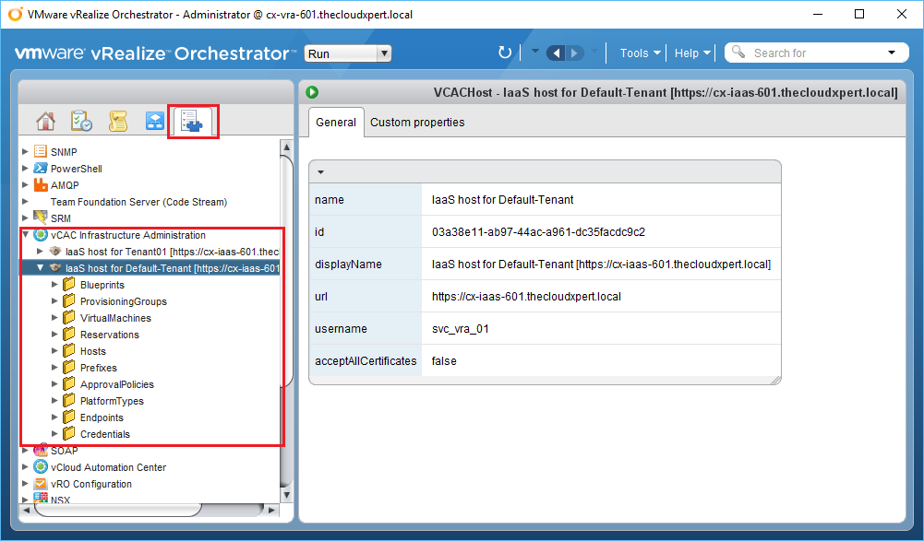
Task: Click the SNMP plug-in icon
Action: pyautogui.click(x=41, y=152)
